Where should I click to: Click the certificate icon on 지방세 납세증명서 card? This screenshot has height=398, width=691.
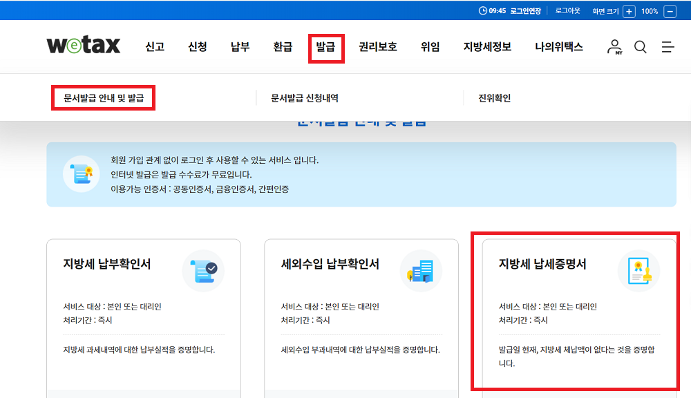638,271
